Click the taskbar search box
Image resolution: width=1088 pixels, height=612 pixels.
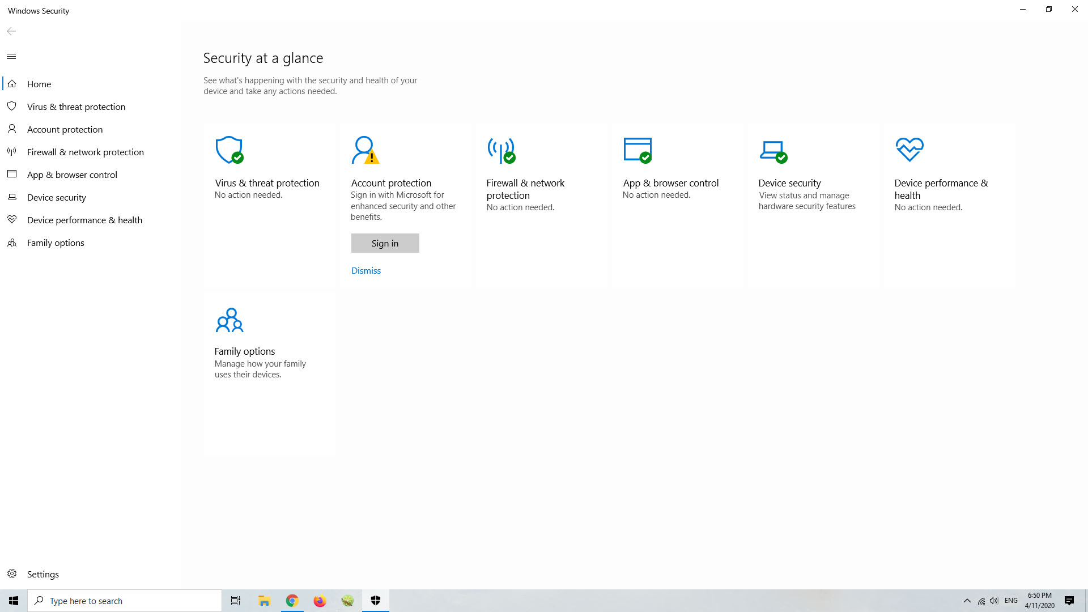(125, 601)
